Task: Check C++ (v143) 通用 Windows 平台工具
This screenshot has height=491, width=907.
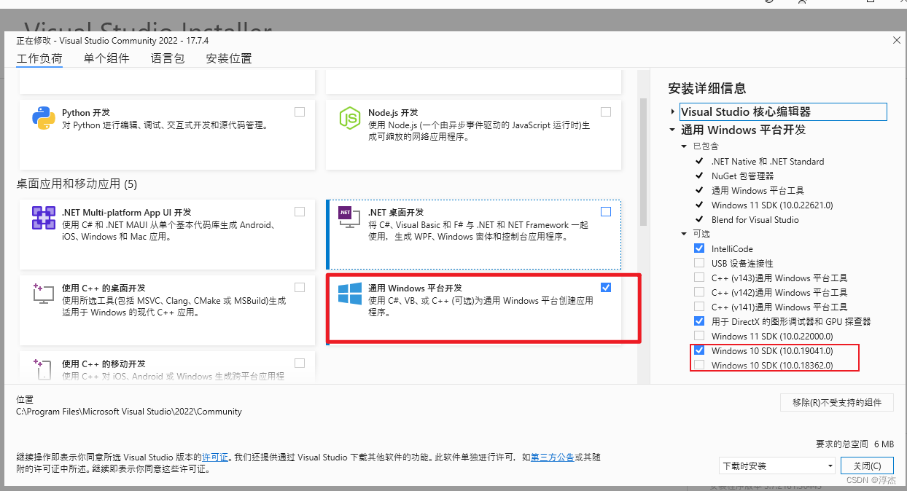Action: pos(699,278)
